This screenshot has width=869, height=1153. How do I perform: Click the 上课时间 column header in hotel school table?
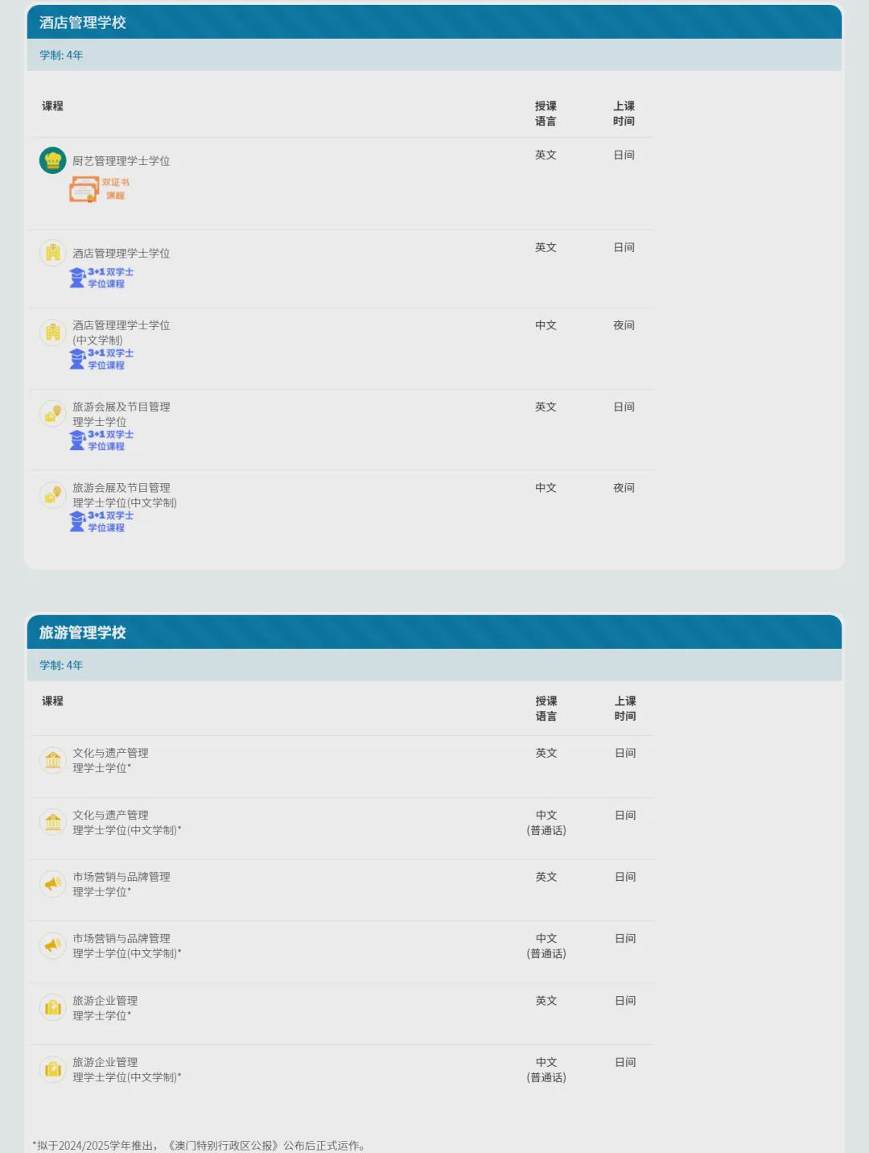[x=626, y=114]
